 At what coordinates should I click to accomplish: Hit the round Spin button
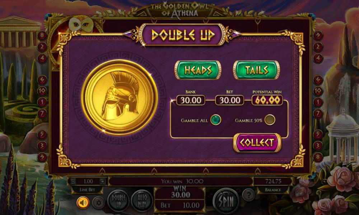tap(226, 201)
